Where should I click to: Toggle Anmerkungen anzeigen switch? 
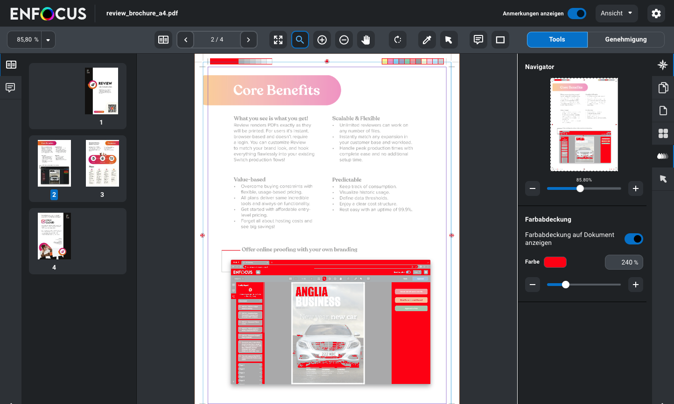point(577,14)
